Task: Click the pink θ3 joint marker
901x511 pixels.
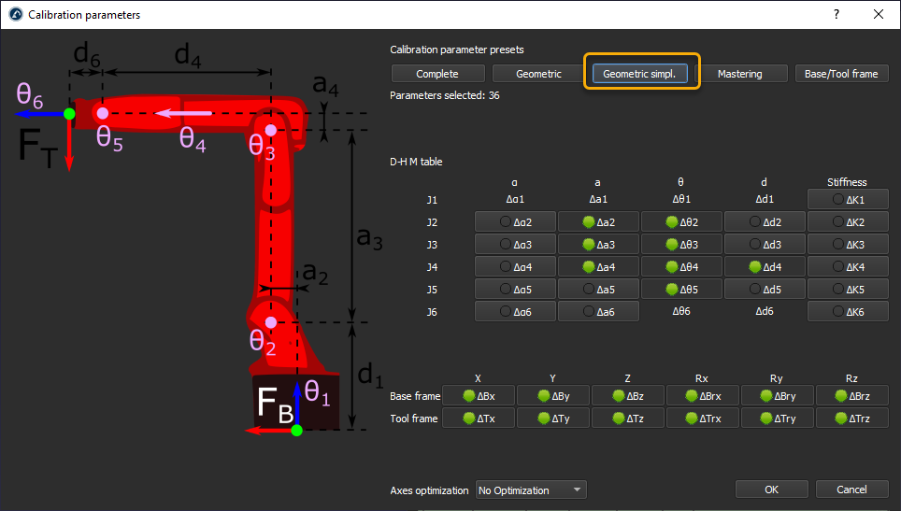Action: click(x=270, y=130)
